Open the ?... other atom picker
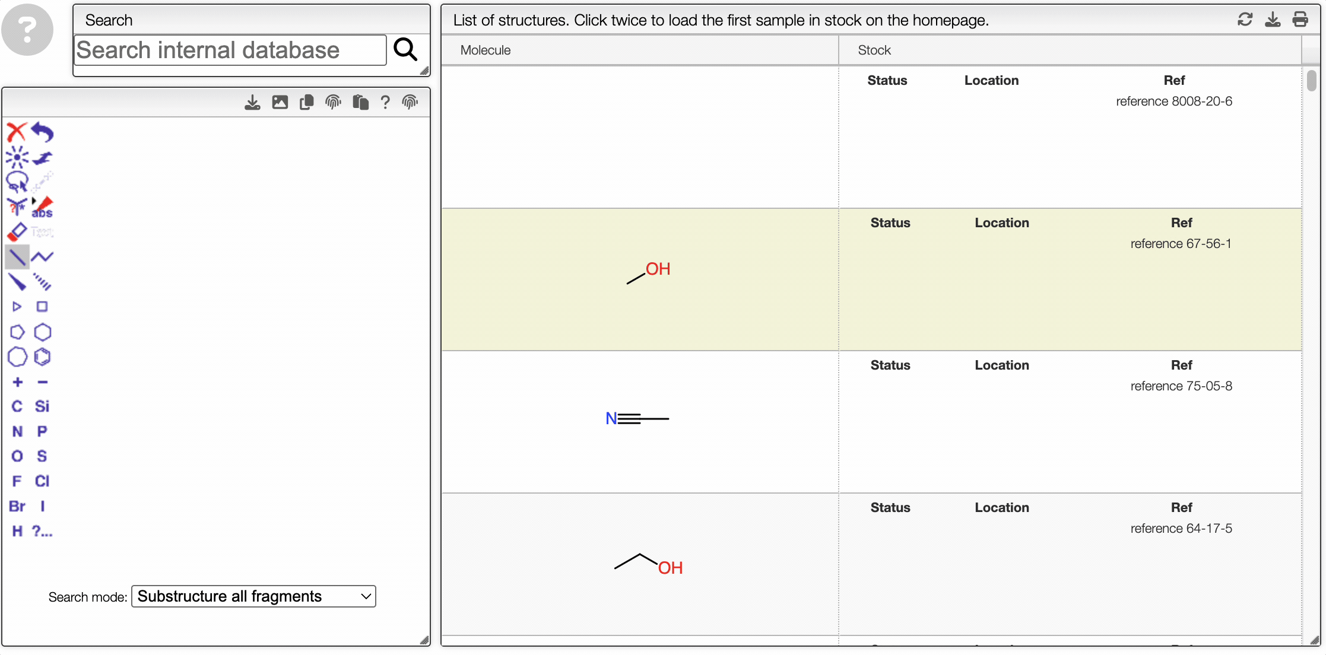Viewport: 1326px width, 655px height. (x=42, y=531)
